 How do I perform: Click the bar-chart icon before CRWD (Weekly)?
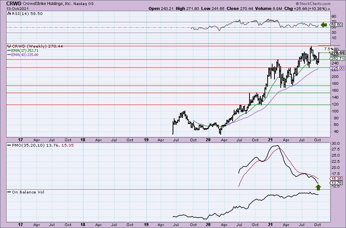tap(9, 46)
